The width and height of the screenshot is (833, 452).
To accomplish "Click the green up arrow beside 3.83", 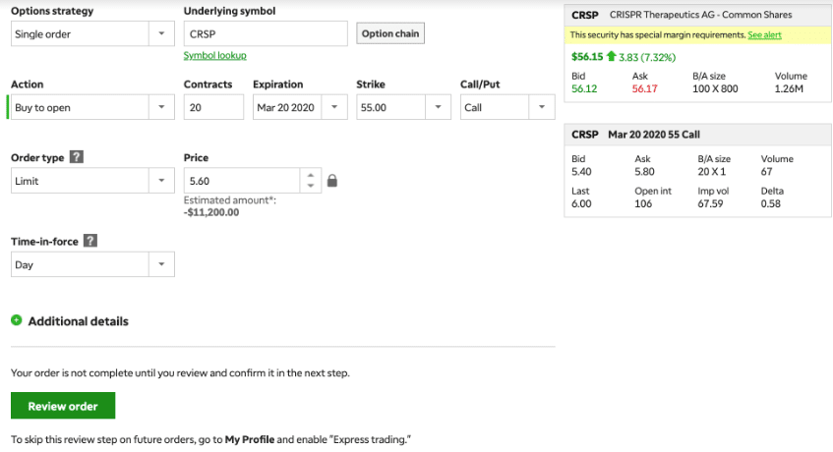I will point(611,56).
